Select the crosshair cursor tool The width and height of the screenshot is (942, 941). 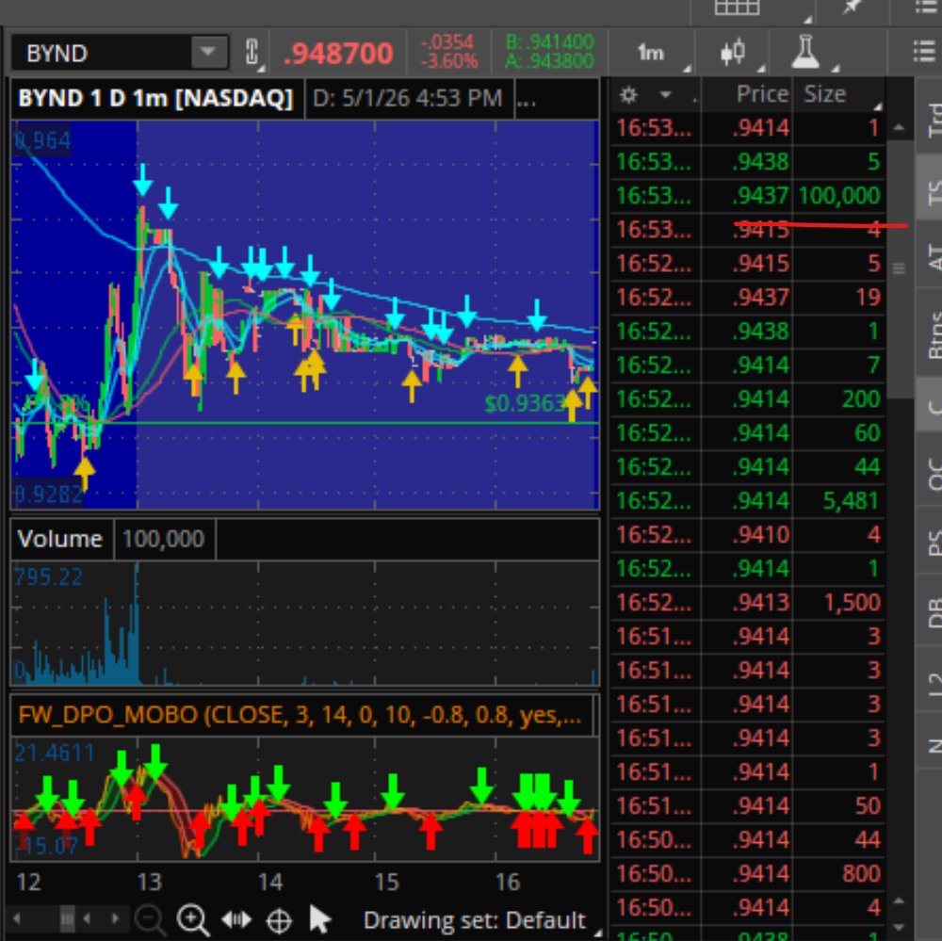[279, 920]
